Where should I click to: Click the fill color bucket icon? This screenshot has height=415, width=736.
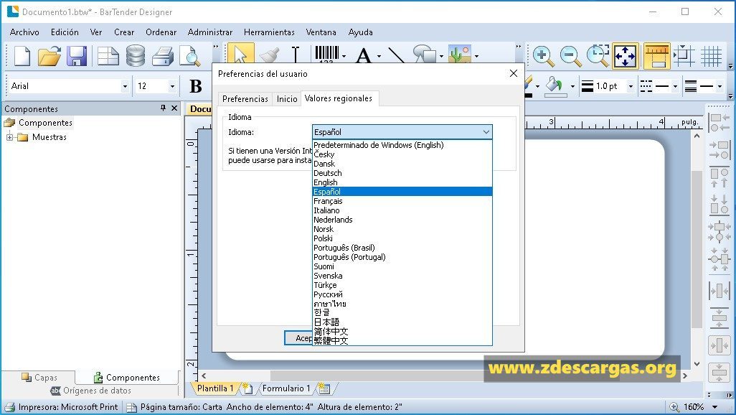pos(555,86)
